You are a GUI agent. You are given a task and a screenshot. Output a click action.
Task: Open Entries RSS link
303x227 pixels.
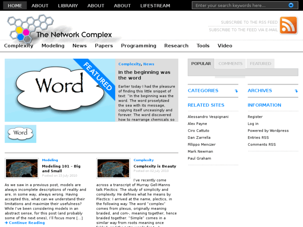click(x=258, y=137)
